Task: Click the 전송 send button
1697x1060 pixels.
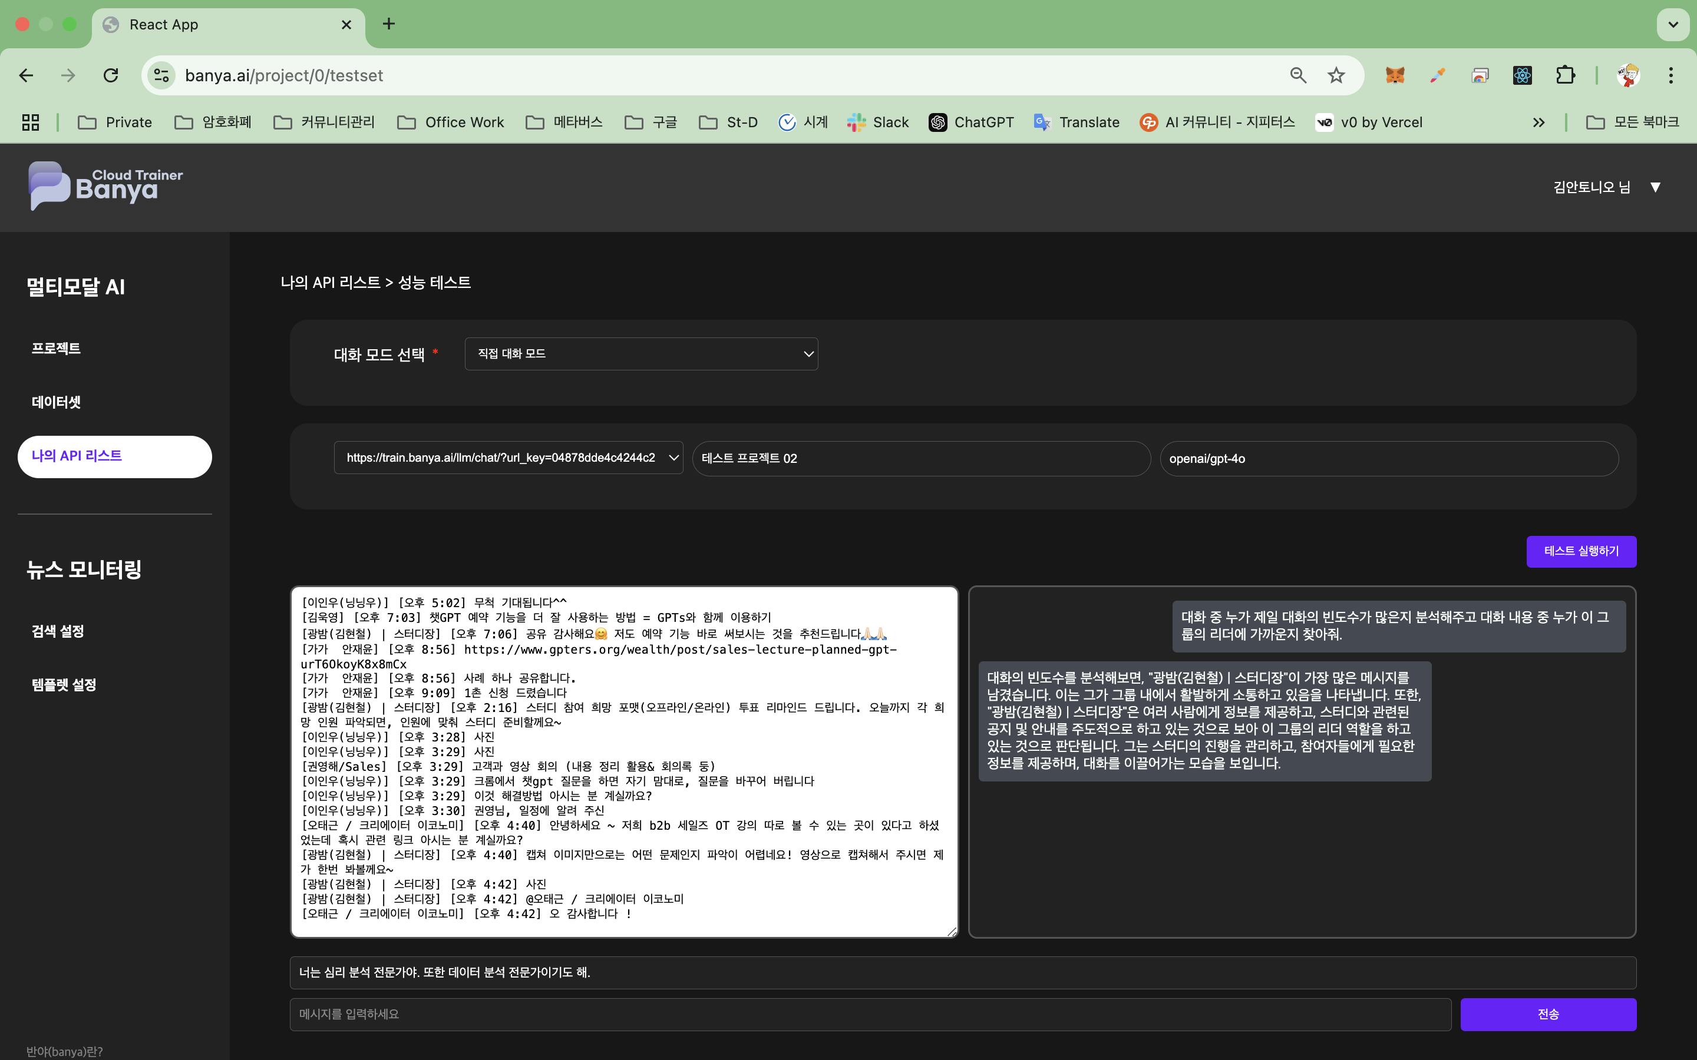Action: point(1548,1015)
